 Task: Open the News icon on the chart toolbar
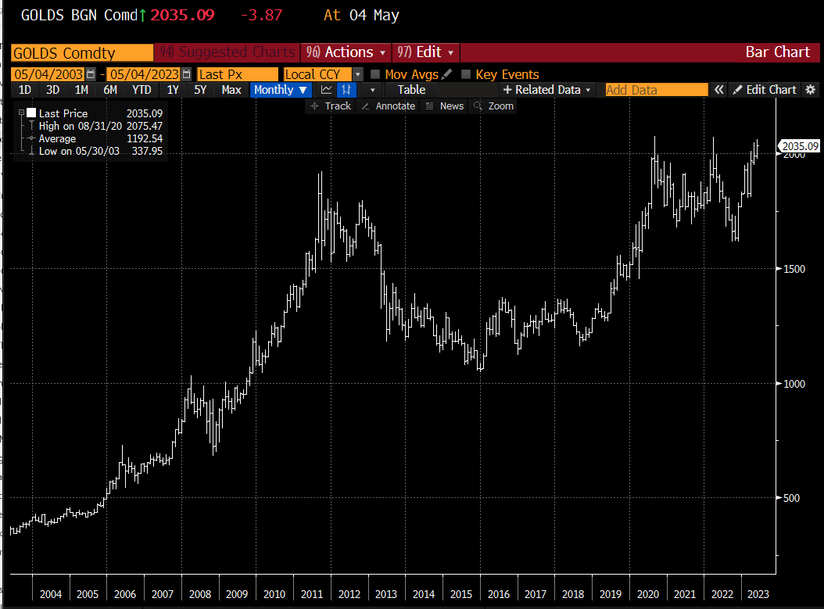pos(444,106)
